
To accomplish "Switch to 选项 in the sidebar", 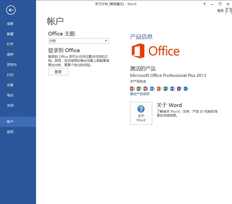I will (10, 132).
